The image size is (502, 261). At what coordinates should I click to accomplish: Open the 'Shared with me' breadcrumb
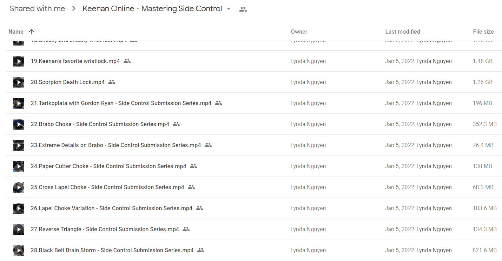pos(37,9)
